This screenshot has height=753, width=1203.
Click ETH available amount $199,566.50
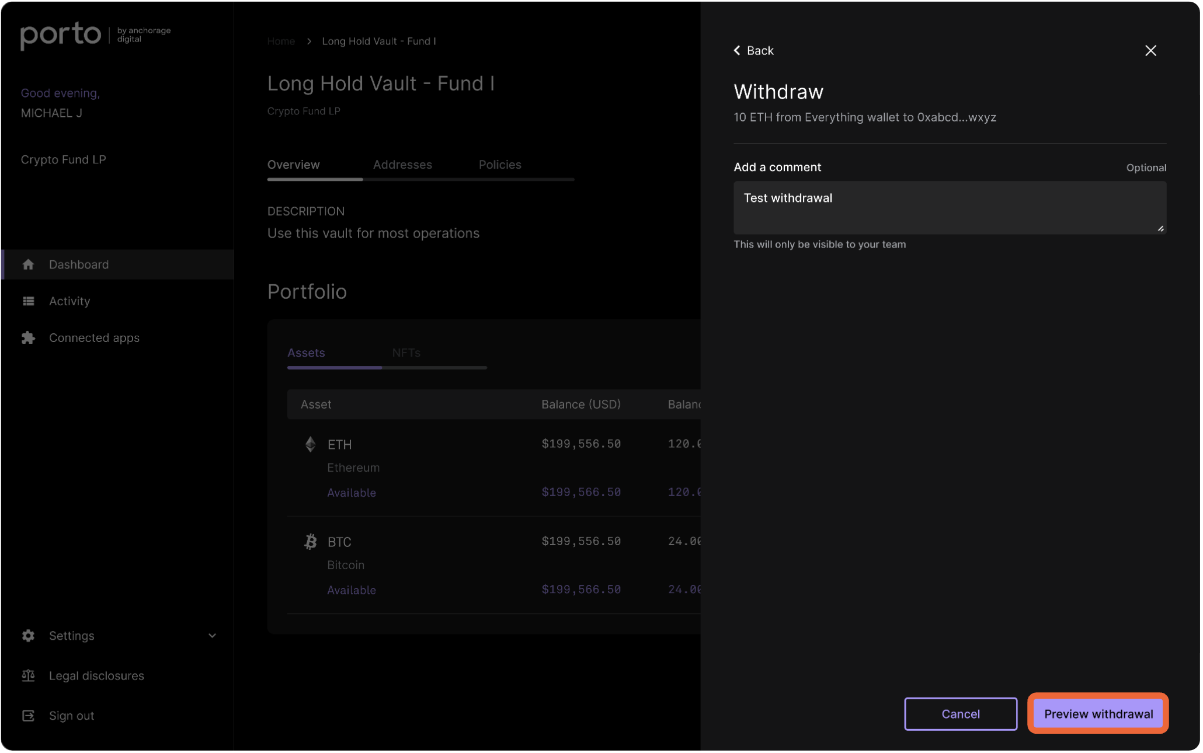tap(581, 493)
